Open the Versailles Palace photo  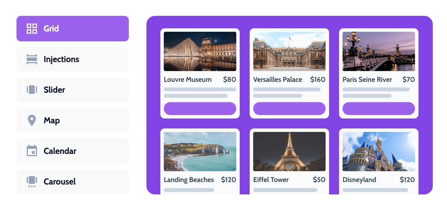coord(289,51)
